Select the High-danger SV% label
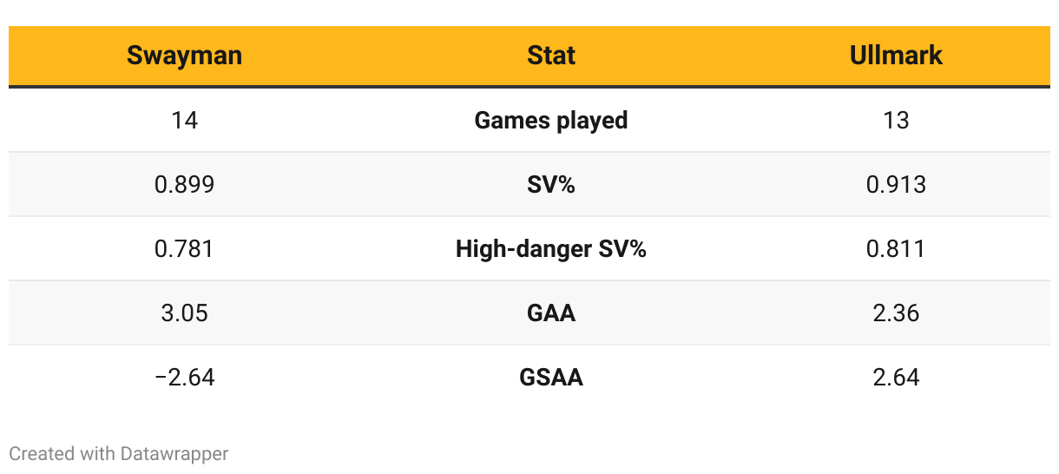Image resolution: width=1059 pixels, height=474 pixels. click(x=551, y=248)
